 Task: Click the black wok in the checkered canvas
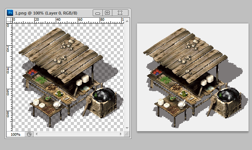pos(104,95)
